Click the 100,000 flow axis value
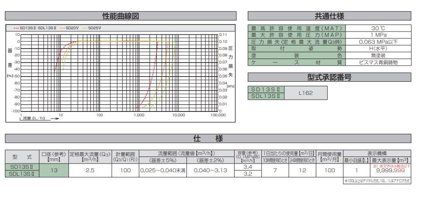This screenshot has height=205, width=425. coord(218,115)
